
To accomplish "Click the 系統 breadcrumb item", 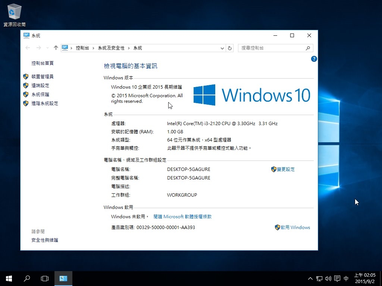I will tap(138, 48).
